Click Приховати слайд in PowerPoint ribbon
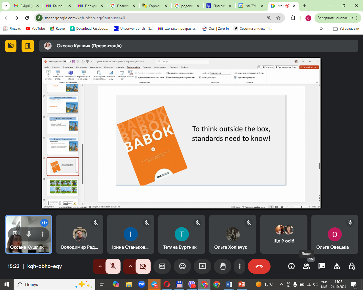363x290 pixels. (x=111, y=75)
